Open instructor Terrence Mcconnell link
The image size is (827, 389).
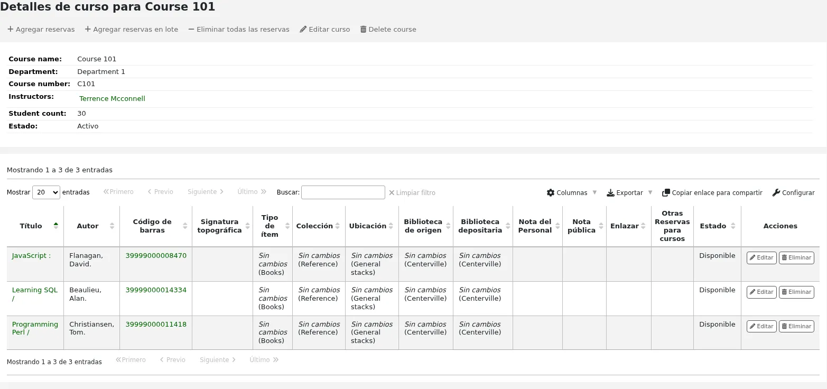pyautogui.click(x=112, y=99)
